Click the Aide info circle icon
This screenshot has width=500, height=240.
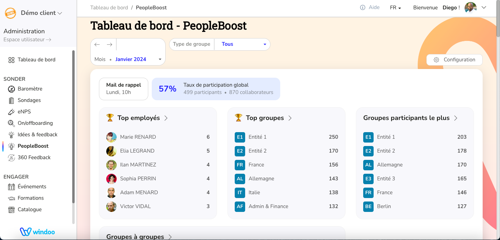[x=363, y=7]
